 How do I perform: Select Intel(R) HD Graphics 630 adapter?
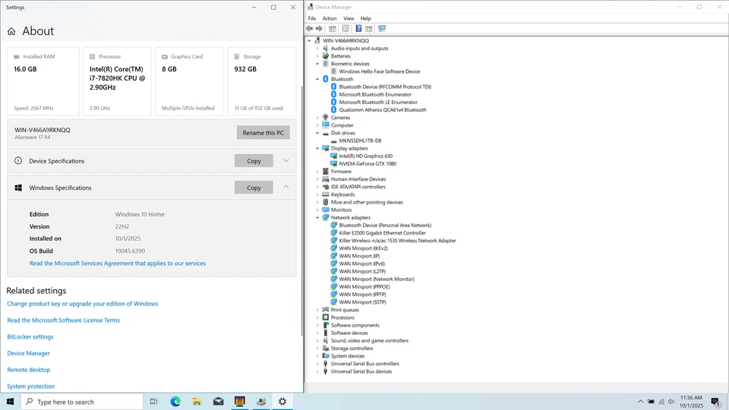tap(365, 156)
